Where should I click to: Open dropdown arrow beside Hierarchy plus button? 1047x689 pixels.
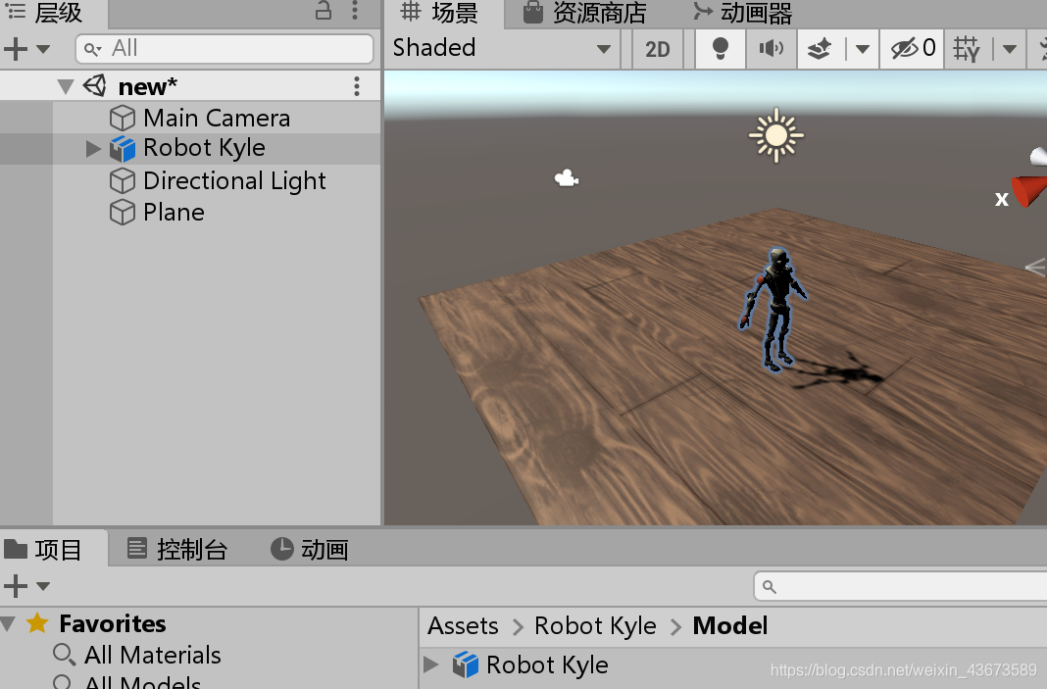pyautogui.click(x=43, y=49)
